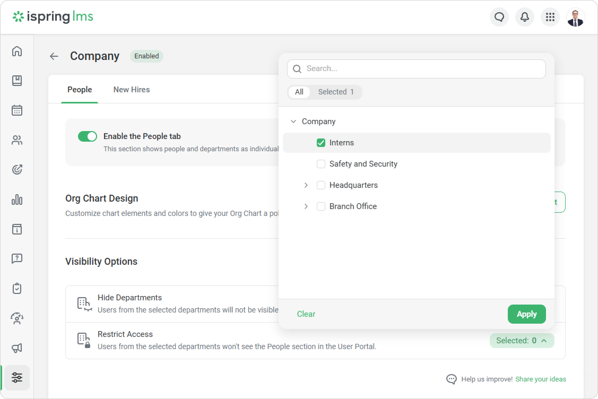This screenshot has width=598, height=399.
Task: Uncheck the Interns checkbox
Action: 321,143
